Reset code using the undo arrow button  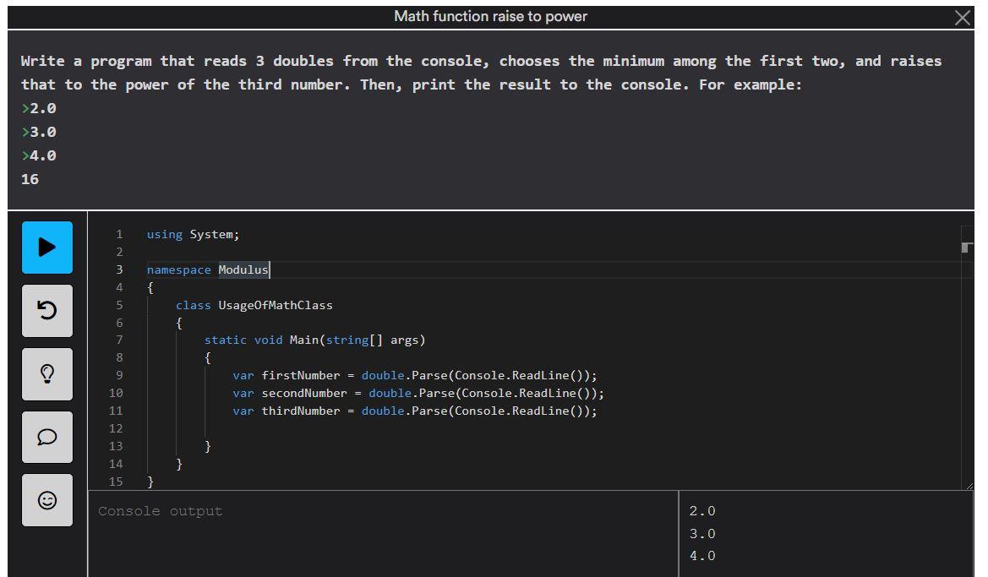coord(47,311)
